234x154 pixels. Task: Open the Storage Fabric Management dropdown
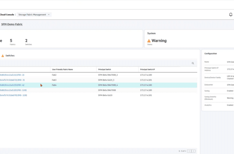pos(34,15)
